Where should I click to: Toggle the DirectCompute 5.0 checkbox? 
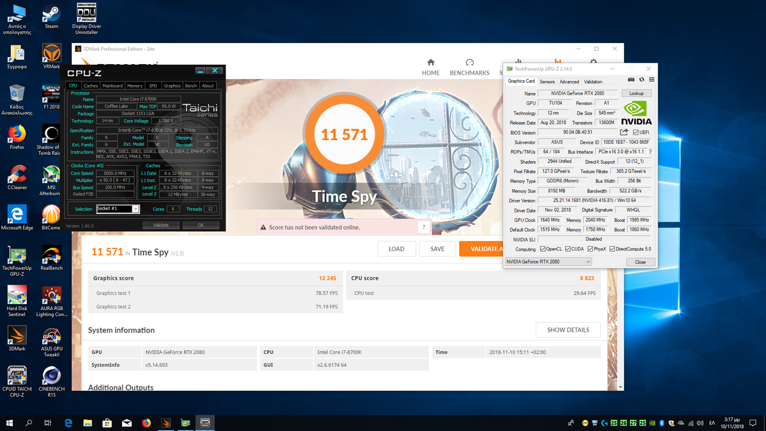[612, 249]
